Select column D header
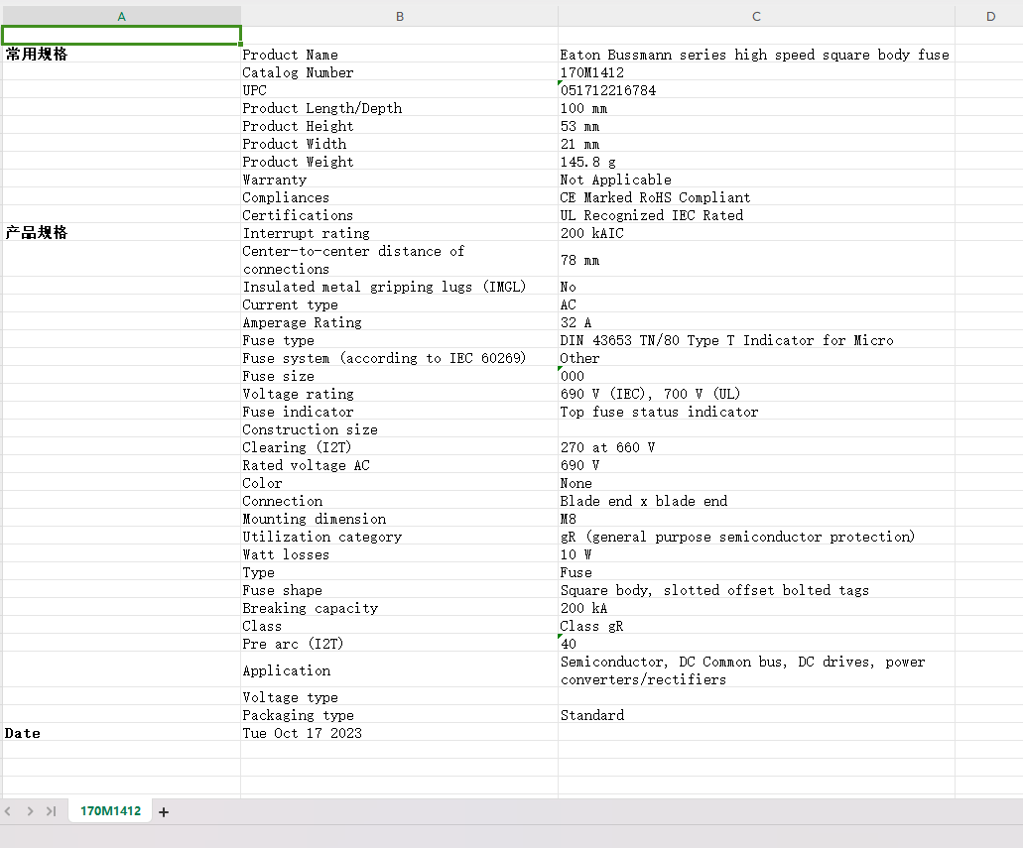This screenshot has height=848, width=1023. pyautogui.click(x=989, y=16)
